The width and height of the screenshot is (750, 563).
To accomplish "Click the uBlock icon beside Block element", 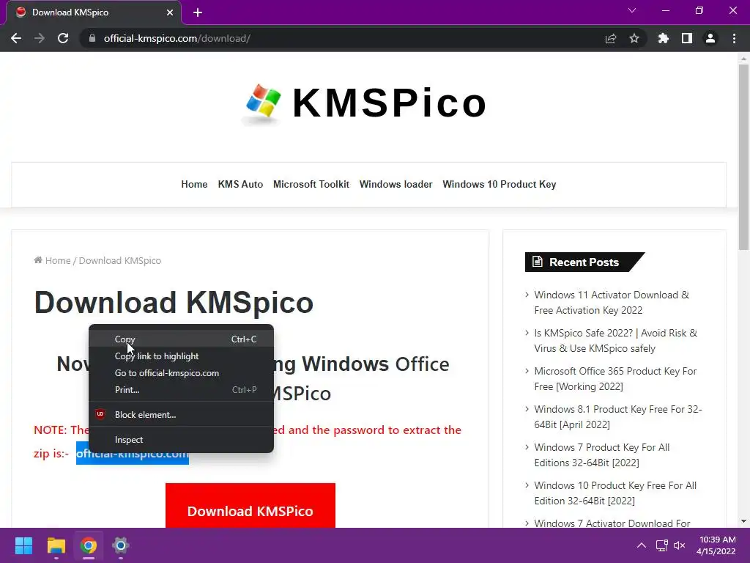I will (x=100, y=415).
